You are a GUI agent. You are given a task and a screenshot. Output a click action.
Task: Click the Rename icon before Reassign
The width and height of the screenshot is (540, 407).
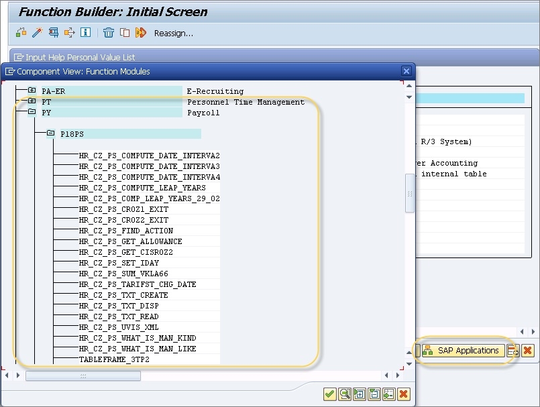[141, 33]
